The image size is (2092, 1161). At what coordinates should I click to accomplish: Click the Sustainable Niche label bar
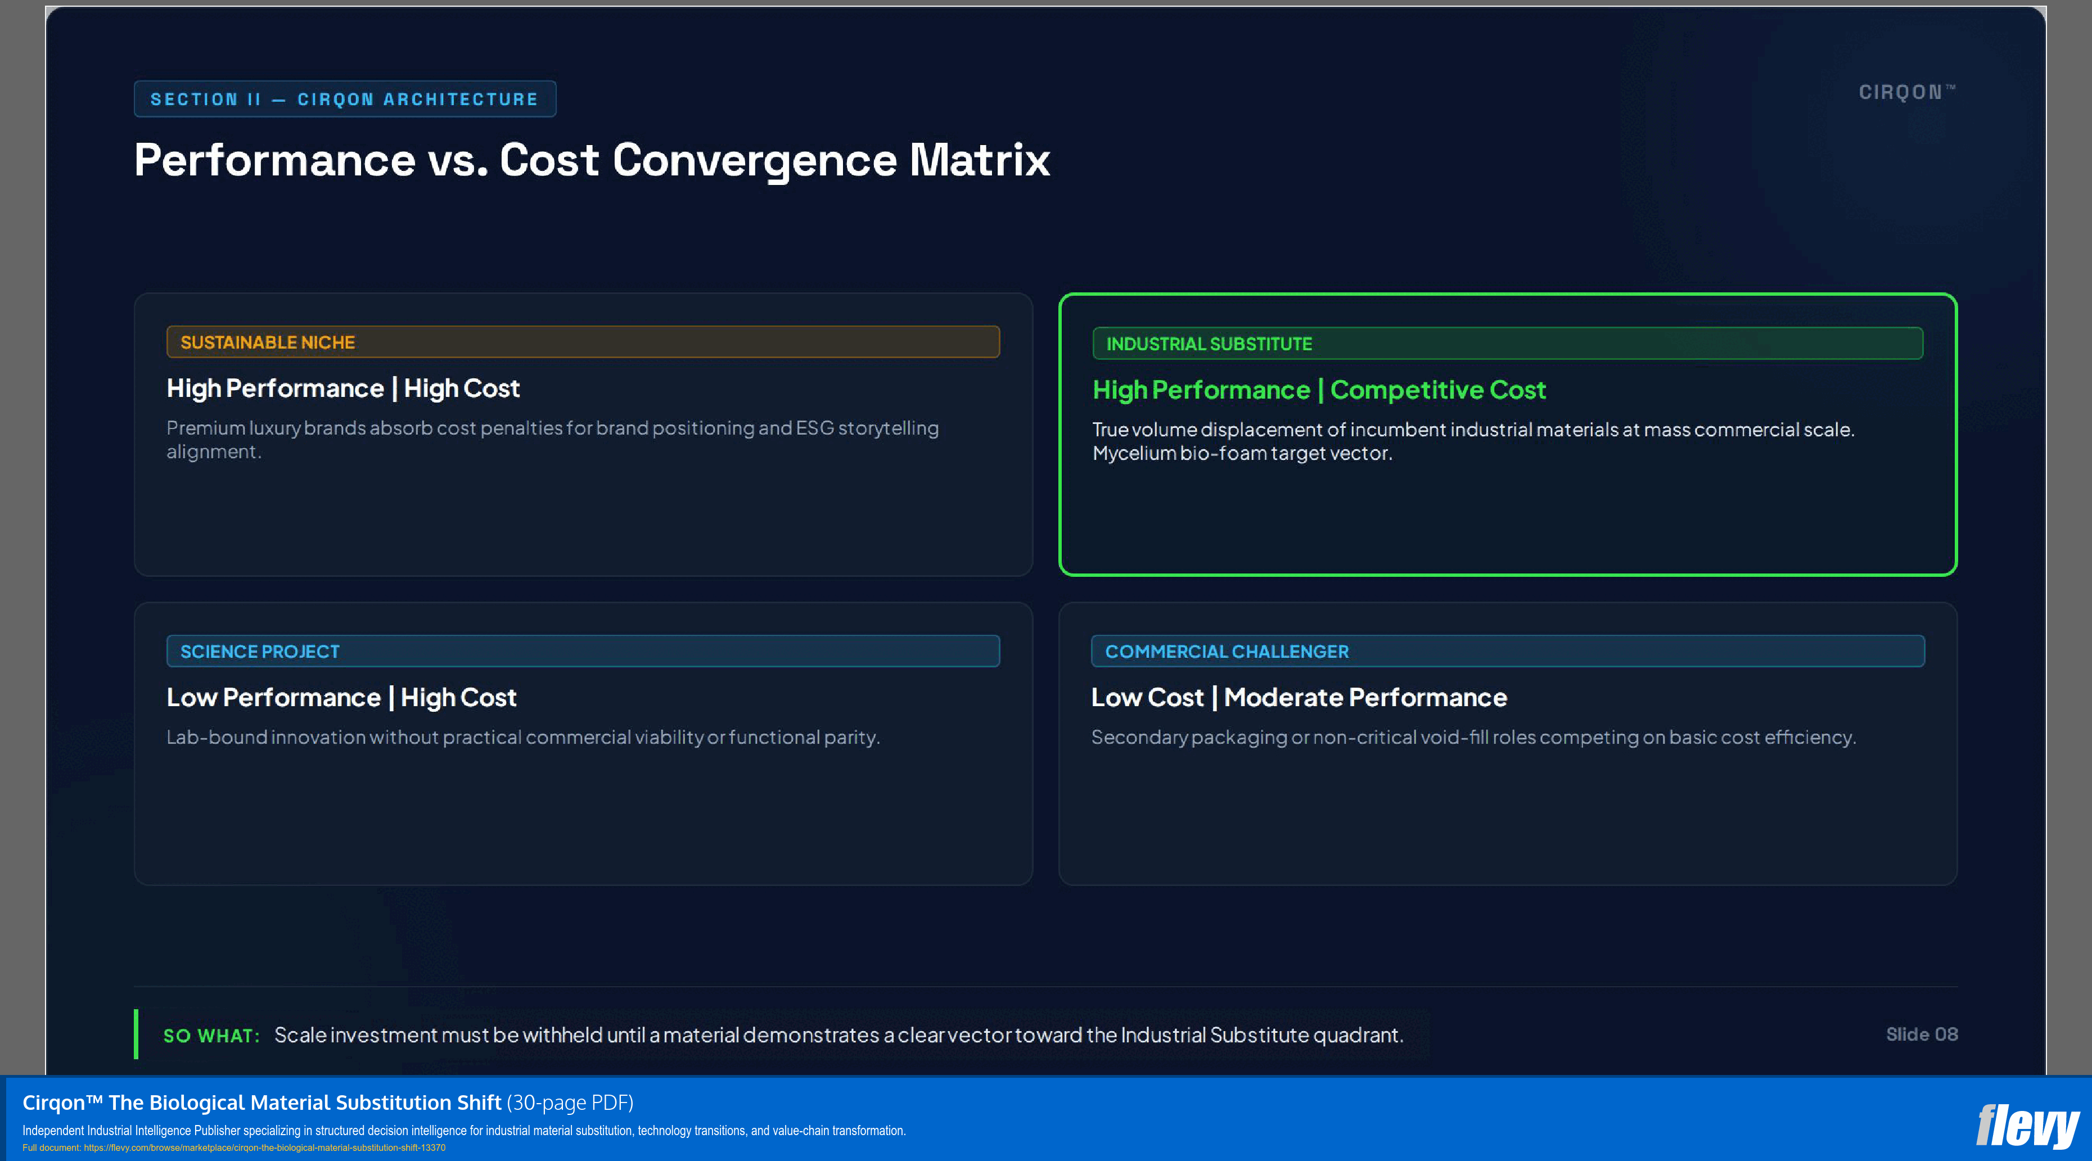click(582, 342)
